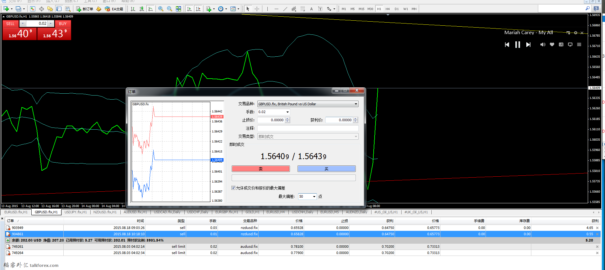Open the indicators list icon

(x=209, y=9)
